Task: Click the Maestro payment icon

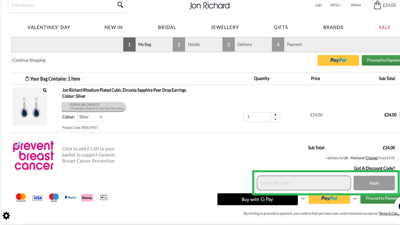Action: 54,197
